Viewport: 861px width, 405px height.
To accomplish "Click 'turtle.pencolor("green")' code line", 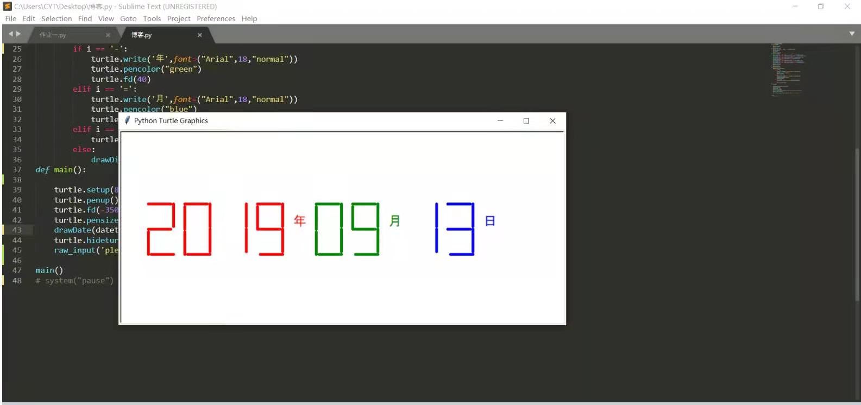I will 146,69.
